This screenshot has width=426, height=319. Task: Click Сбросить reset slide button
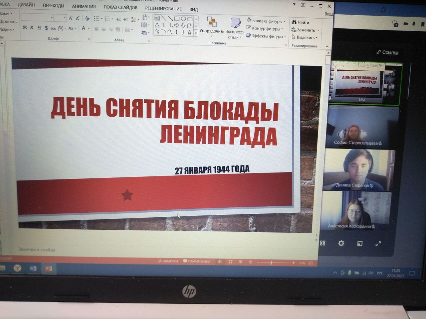pyautogui.click(x=8, y=22)
